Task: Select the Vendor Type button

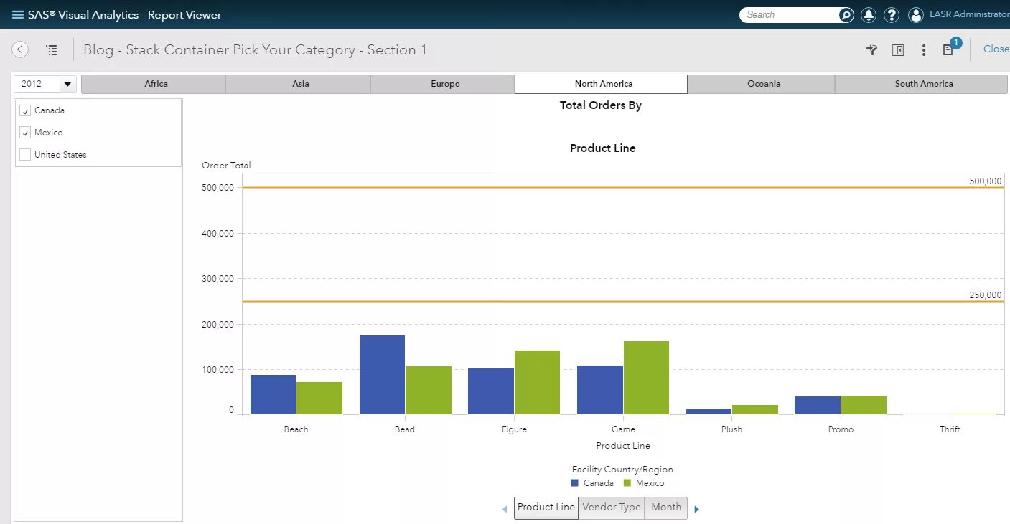Action: pyautogui.click(x=612, y=508)
